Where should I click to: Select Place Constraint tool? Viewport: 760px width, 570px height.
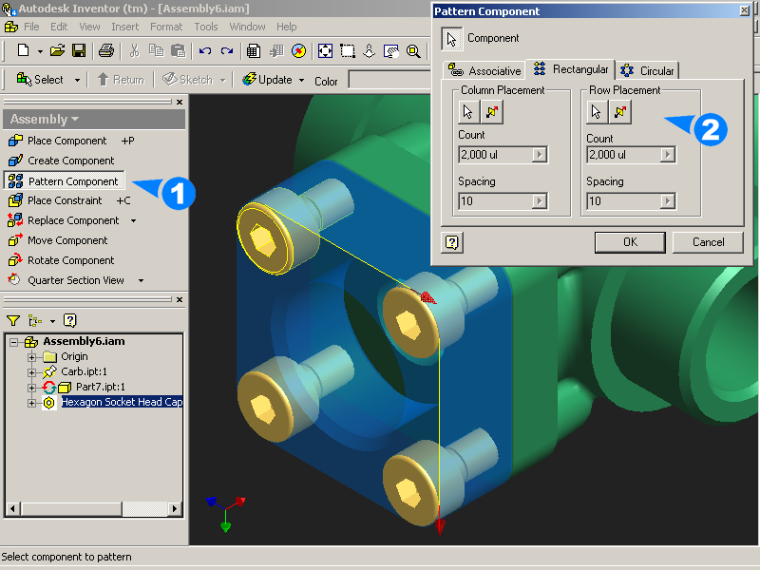(65, 200)
